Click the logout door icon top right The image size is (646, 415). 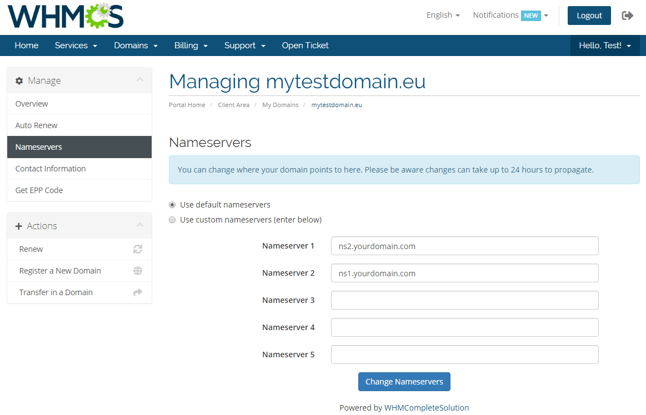click(628, 16)
